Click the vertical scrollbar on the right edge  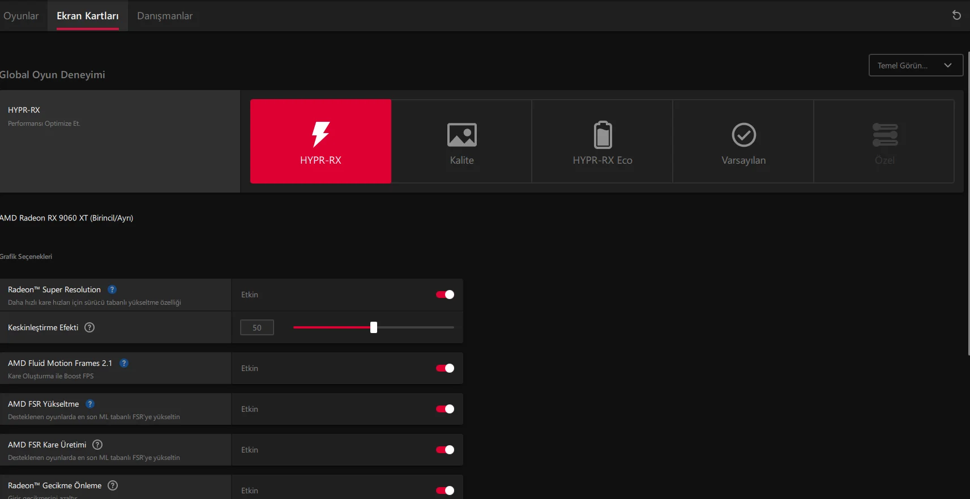tap(968, 204)
